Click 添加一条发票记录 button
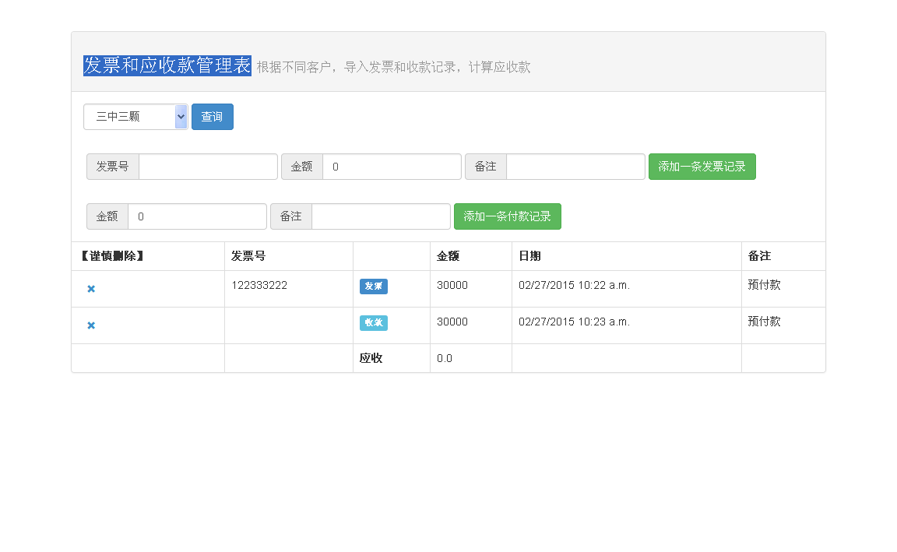The width and height of the screenshot is (897, 552). 702,167
